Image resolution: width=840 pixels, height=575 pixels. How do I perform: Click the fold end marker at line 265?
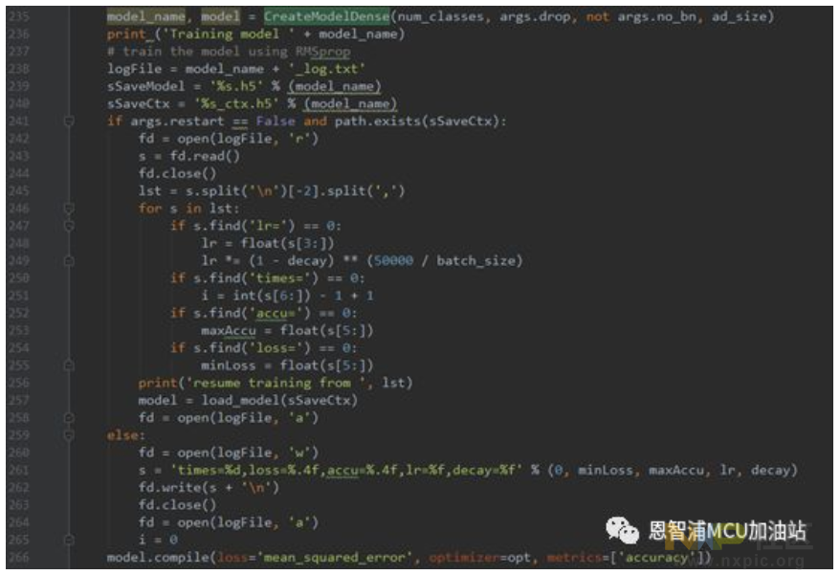69,540
